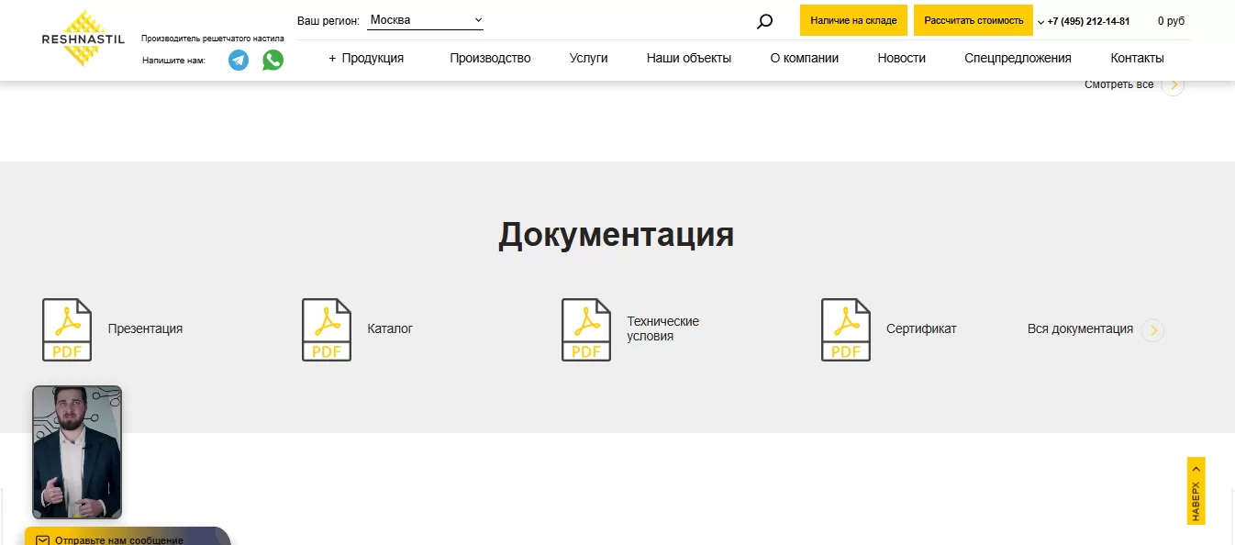This screenshot has height=545, width=1235.
Task: Click the НАВЕРХ scroll-to-top button
Action: click(1196, 491)
